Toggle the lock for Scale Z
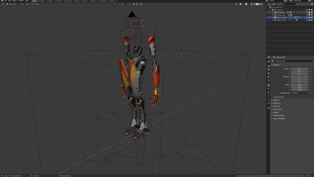Image resolution: width=314 pixels, height=177 pixels. pyautogui.click(x=310, y=89)
